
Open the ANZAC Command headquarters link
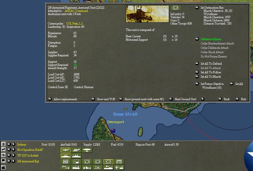pos(76,11)
